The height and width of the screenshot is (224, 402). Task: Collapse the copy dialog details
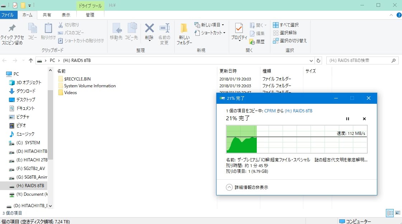230,187
